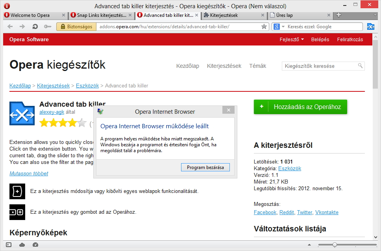
Task: Click the password wand key icon
Action: click(48, 27)
